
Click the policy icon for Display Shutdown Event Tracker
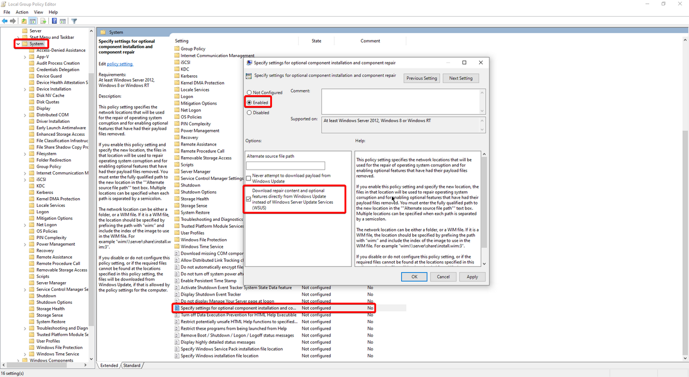[x=177, y=295]
